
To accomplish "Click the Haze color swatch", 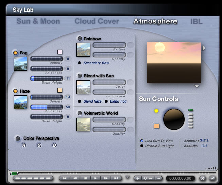I will (60, 90).
